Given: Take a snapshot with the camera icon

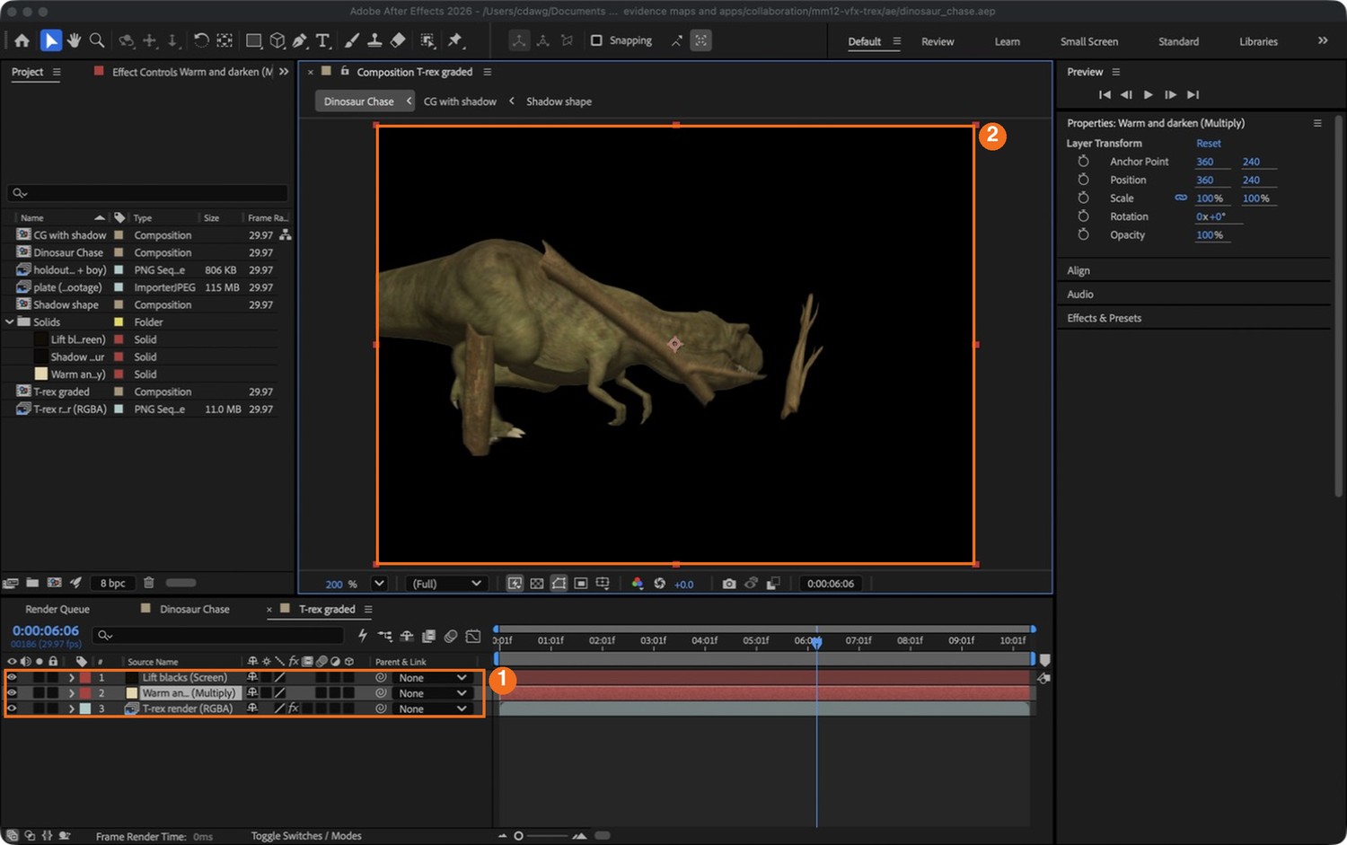Looking at the screenshot, I should click(x=729, y=584).
